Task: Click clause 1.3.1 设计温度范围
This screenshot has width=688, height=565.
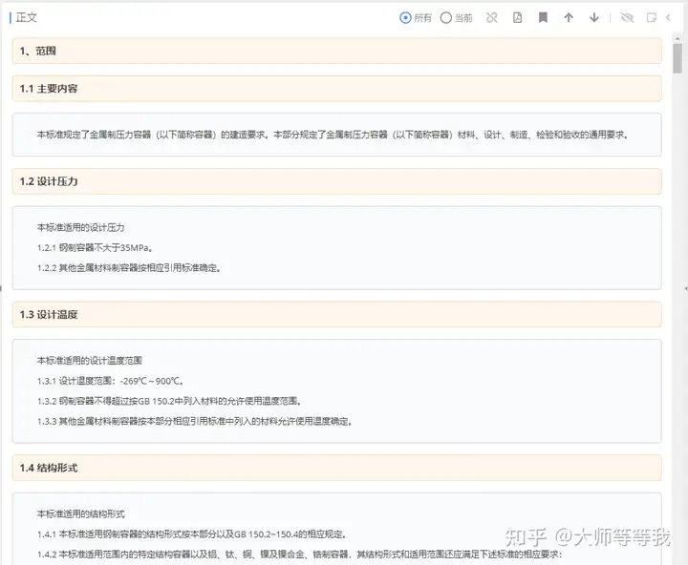Action: point(110,381)
